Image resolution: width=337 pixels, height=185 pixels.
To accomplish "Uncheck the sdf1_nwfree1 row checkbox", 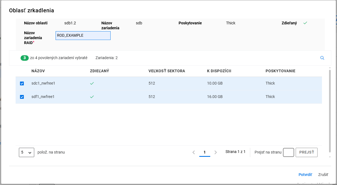I will point(22,97).
